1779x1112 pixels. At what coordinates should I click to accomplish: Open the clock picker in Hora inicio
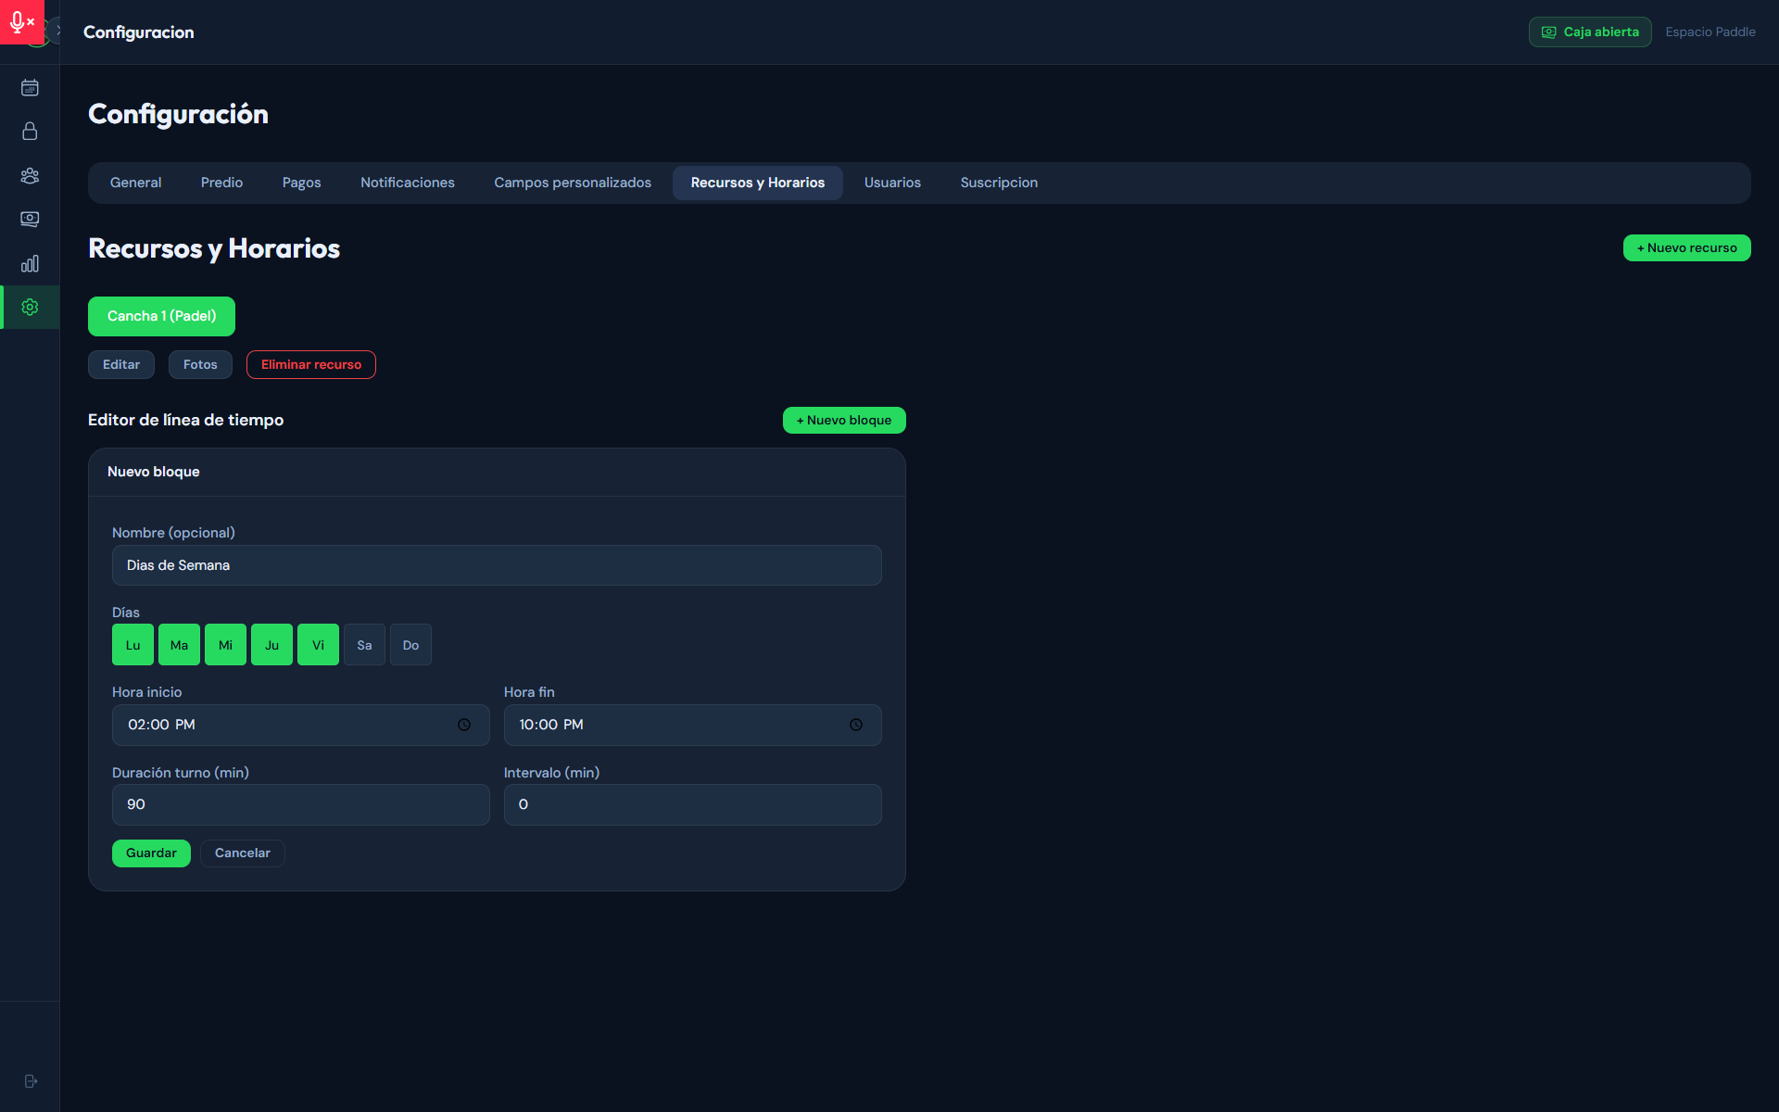[x=464, y=725]
